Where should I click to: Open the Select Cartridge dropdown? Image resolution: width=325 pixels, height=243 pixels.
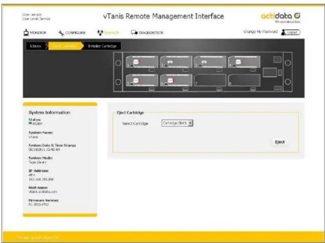coord(177,123)
